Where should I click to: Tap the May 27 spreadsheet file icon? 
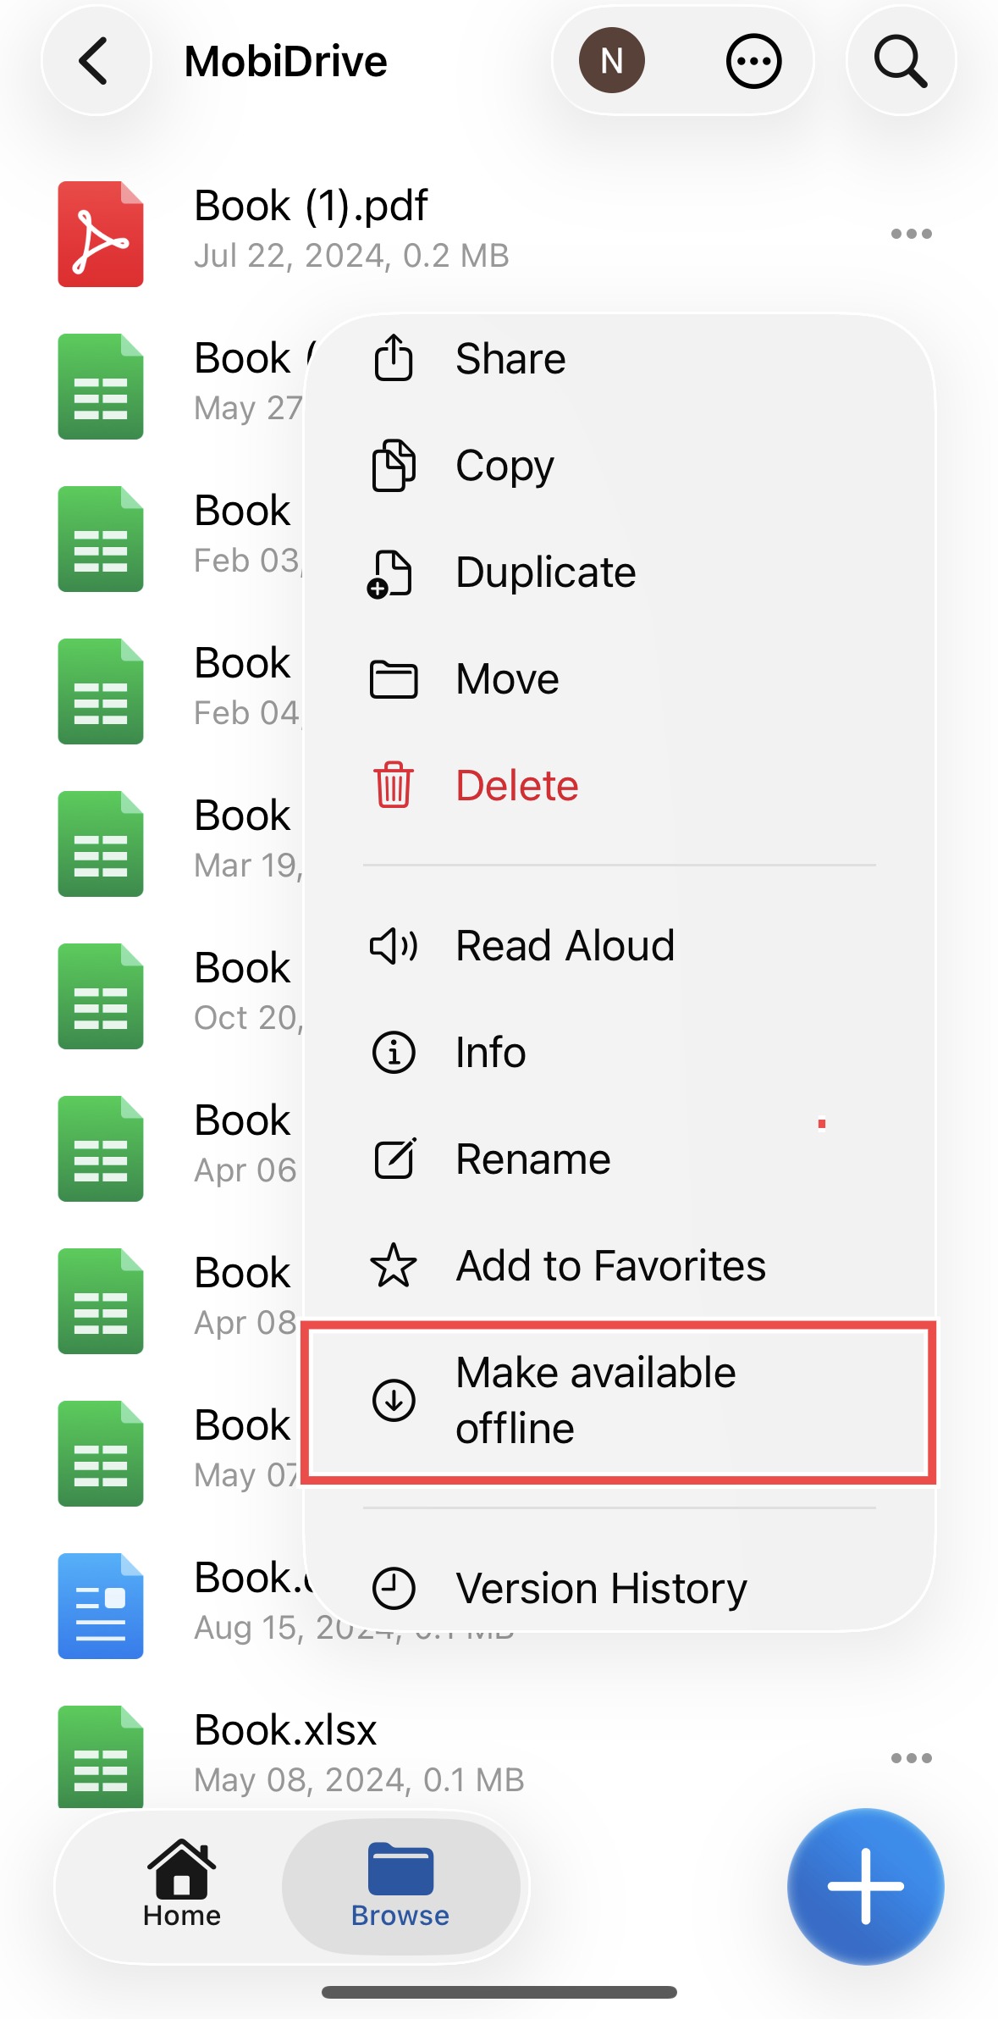pos(101,386)
